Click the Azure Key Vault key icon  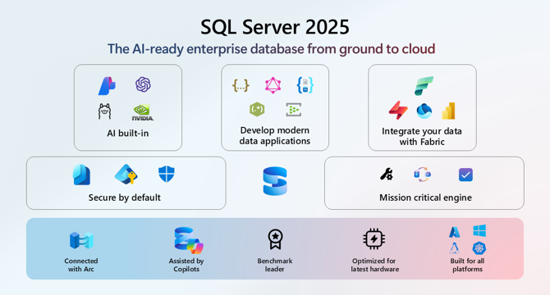126,174
